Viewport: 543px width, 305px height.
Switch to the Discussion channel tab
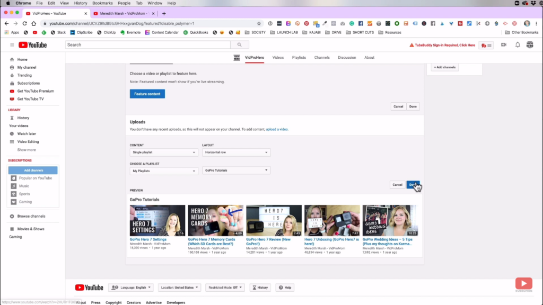coord(347,58)
